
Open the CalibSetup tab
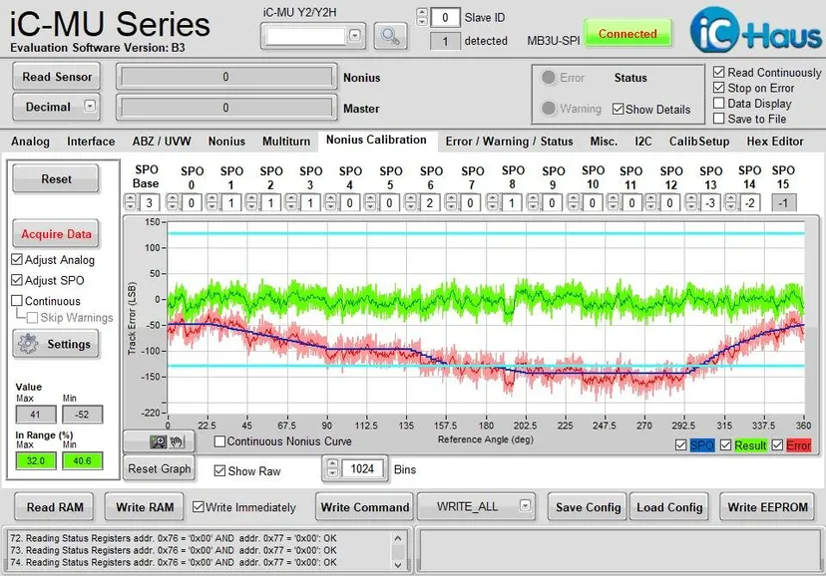coord(699,142)
